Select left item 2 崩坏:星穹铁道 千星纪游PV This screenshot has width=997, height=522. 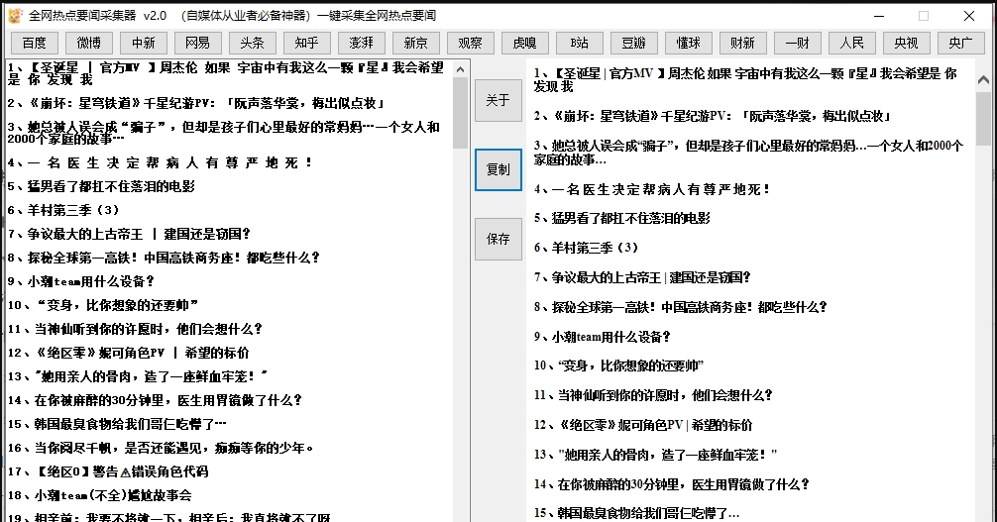pos(196,103)
